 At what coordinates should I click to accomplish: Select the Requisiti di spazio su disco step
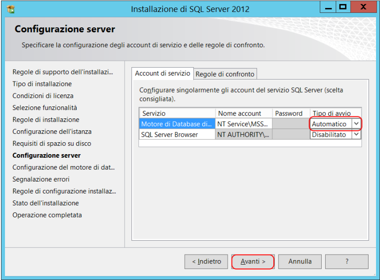pos(52,143)
